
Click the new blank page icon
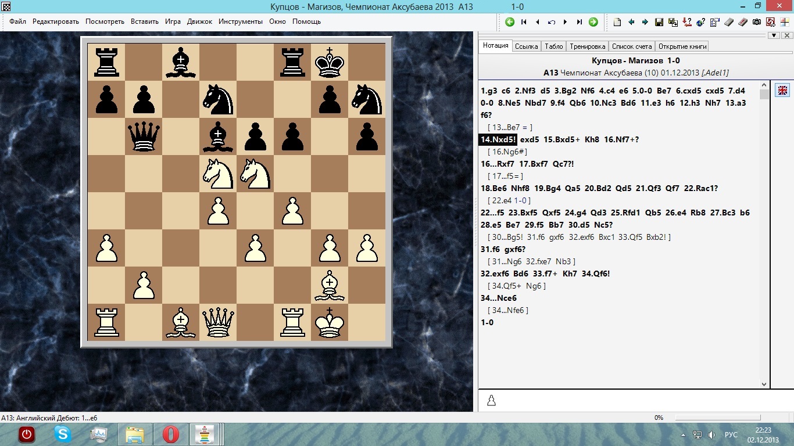(x=617, y=22)
